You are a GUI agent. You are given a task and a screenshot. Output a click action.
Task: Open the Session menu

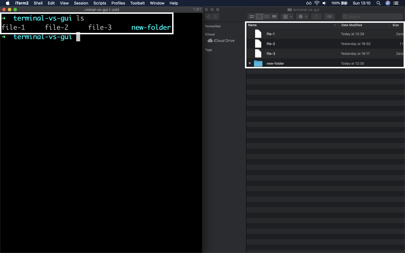(81, 3)
